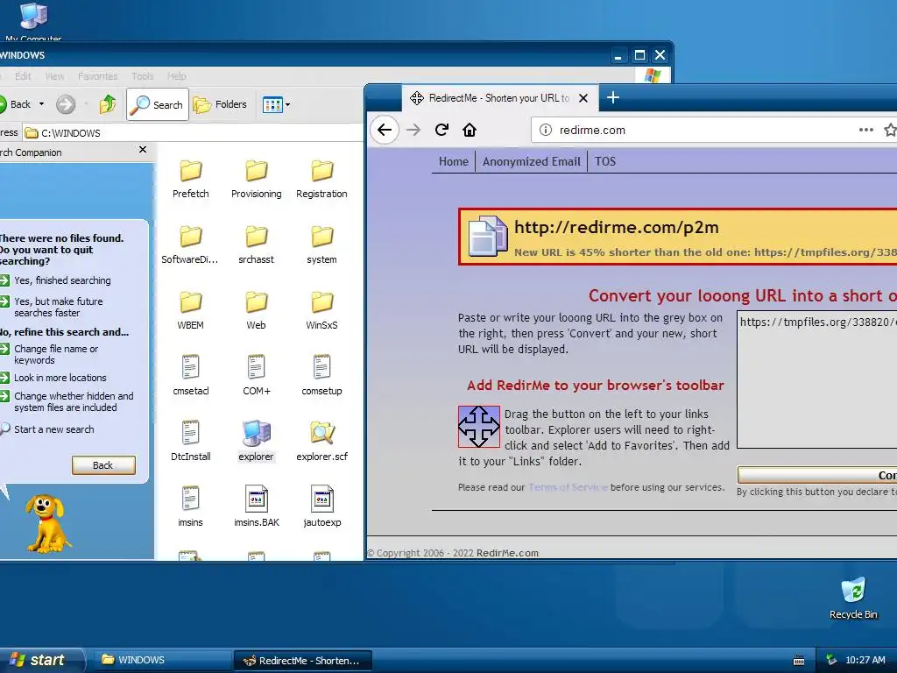Viewport: 897px width, 673px height.
Task: Select the cmsetacl file
Action: click(190, 376)
